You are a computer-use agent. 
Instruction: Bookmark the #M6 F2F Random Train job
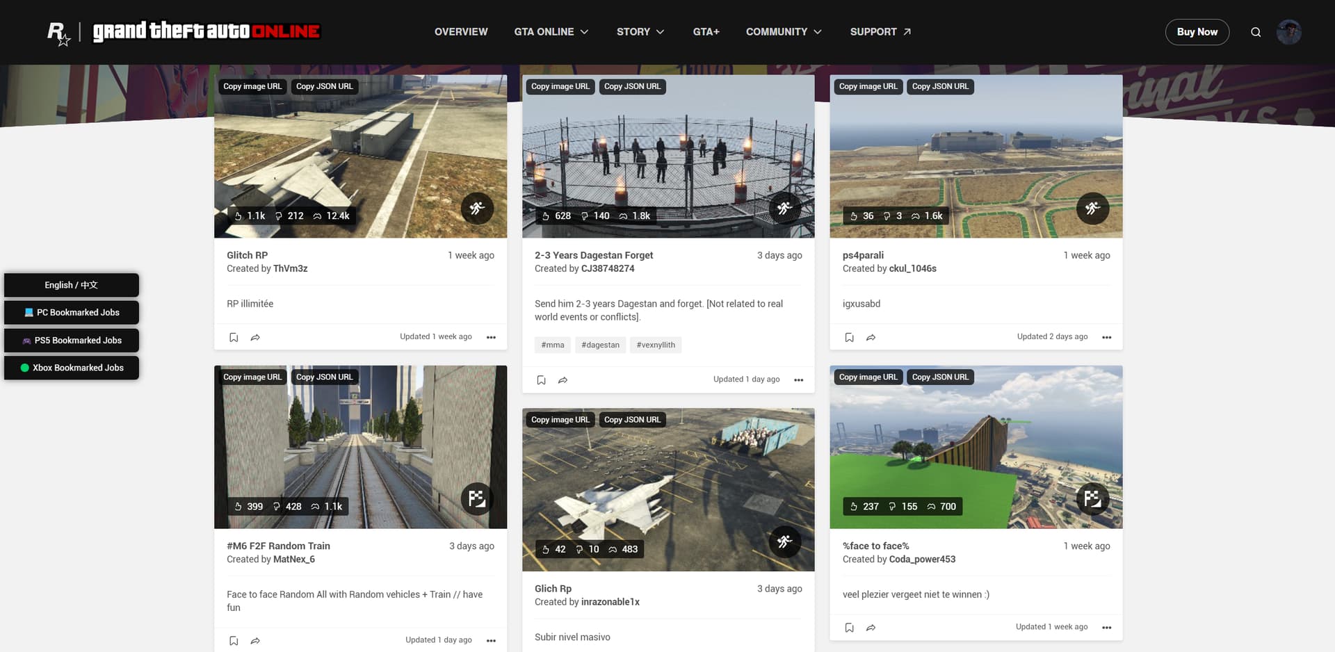coord(234,641)
